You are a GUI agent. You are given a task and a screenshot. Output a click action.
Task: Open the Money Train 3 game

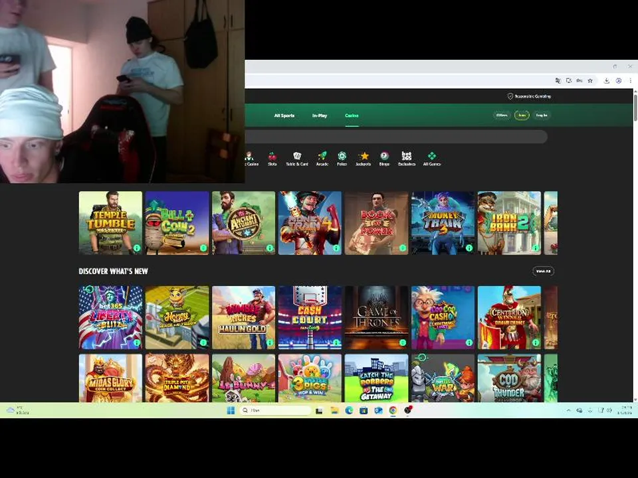[443, 223]
